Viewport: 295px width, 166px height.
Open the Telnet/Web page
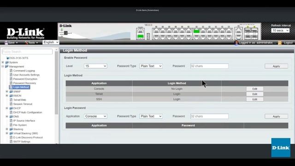19,100
